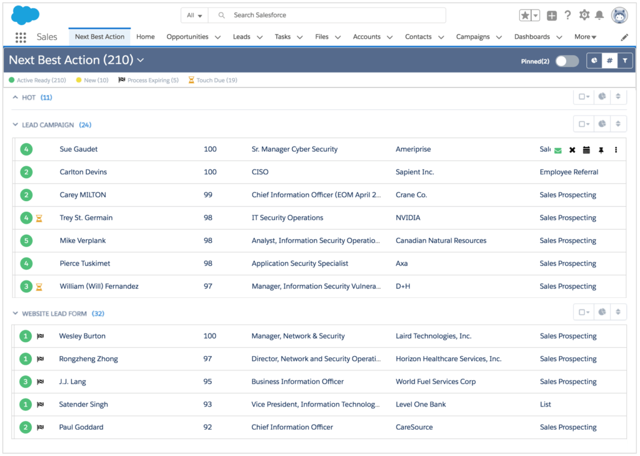Viewport: 640px width, 456px height.
Task: Open select checkbox dropdown for Lead Campaign group
Action: (584, 124)
